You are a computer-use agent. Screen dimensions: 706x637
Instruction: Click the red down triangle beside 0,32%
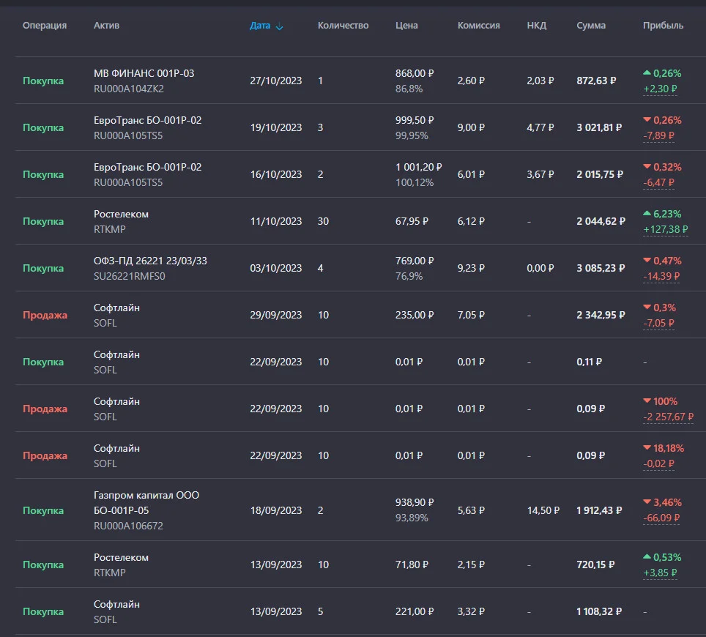click(x=647, y=166)
